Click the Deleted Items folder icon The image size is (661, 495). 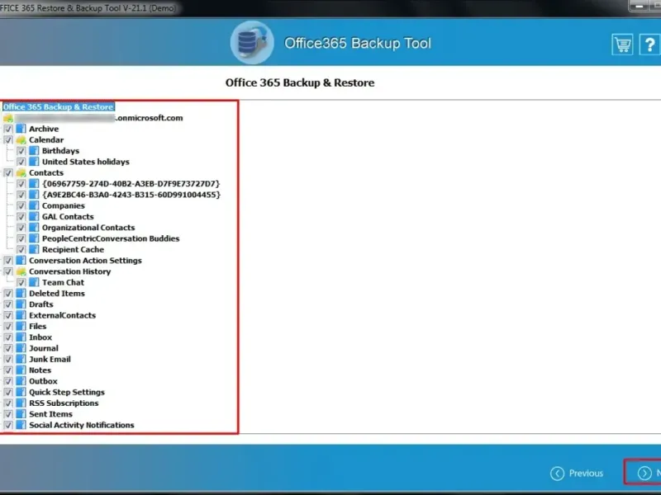tap(21, 294)
